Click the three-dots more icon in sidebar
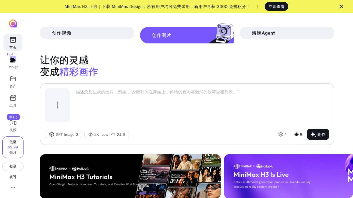The width and height of the screenshot is (353, 198). tap(13, 187)
